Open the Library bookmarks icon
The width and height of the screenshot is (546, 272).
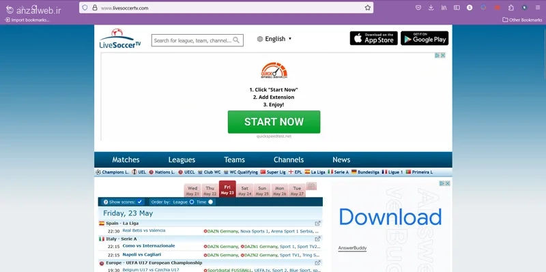tap(444, 7)
